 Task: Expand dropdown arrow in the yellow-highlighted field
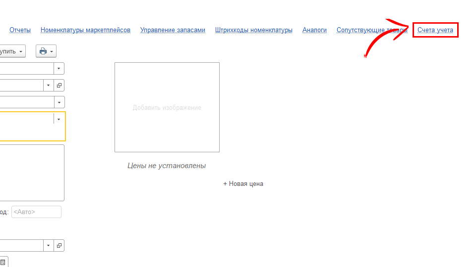(x=59, y=119)
